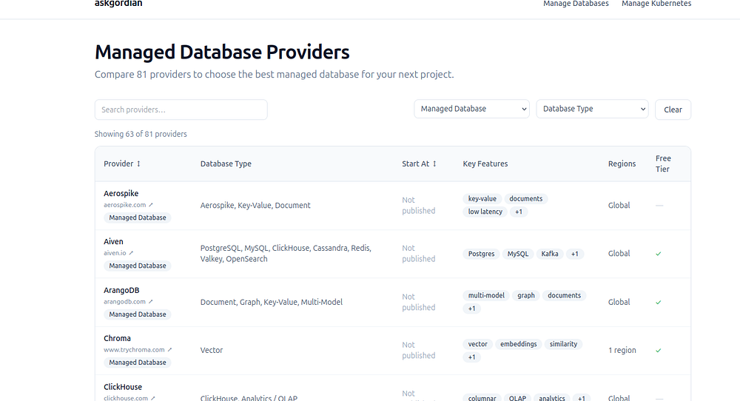Image resolution: width=740 pixels, height=401 pixels.
Task: Open Manage Kubernetes in the top navigation
Action: click(x=656, y=4)
